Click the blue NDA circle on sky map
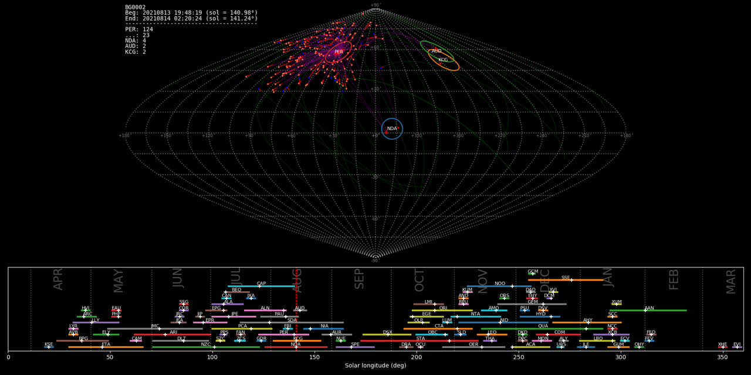The height and width of the screenshot is (375, 751). [x=392, y=128]
